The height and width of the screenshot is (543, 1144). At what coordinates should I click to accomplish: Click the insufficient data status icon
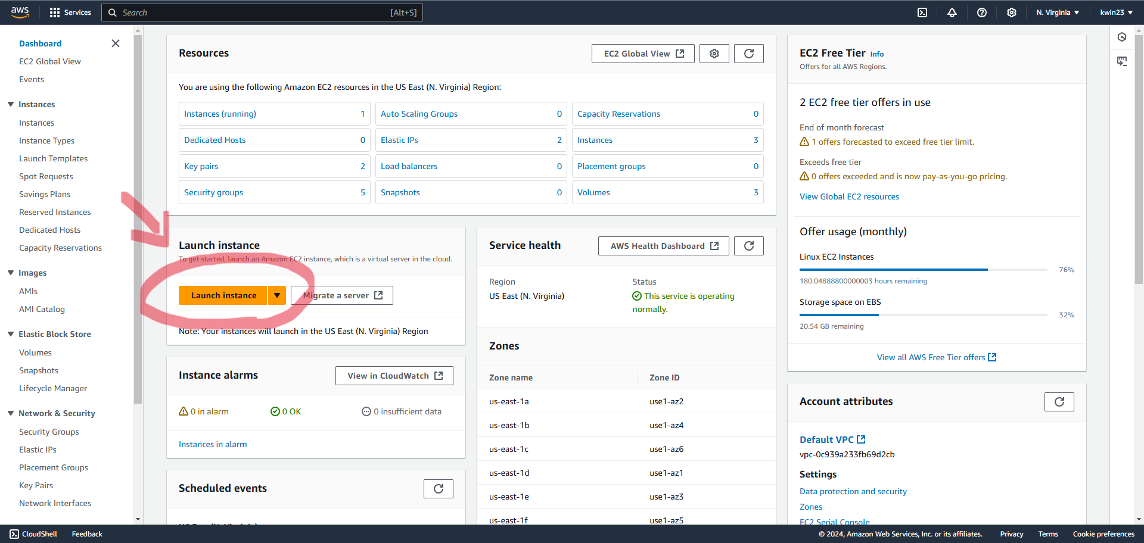point(366,411)
